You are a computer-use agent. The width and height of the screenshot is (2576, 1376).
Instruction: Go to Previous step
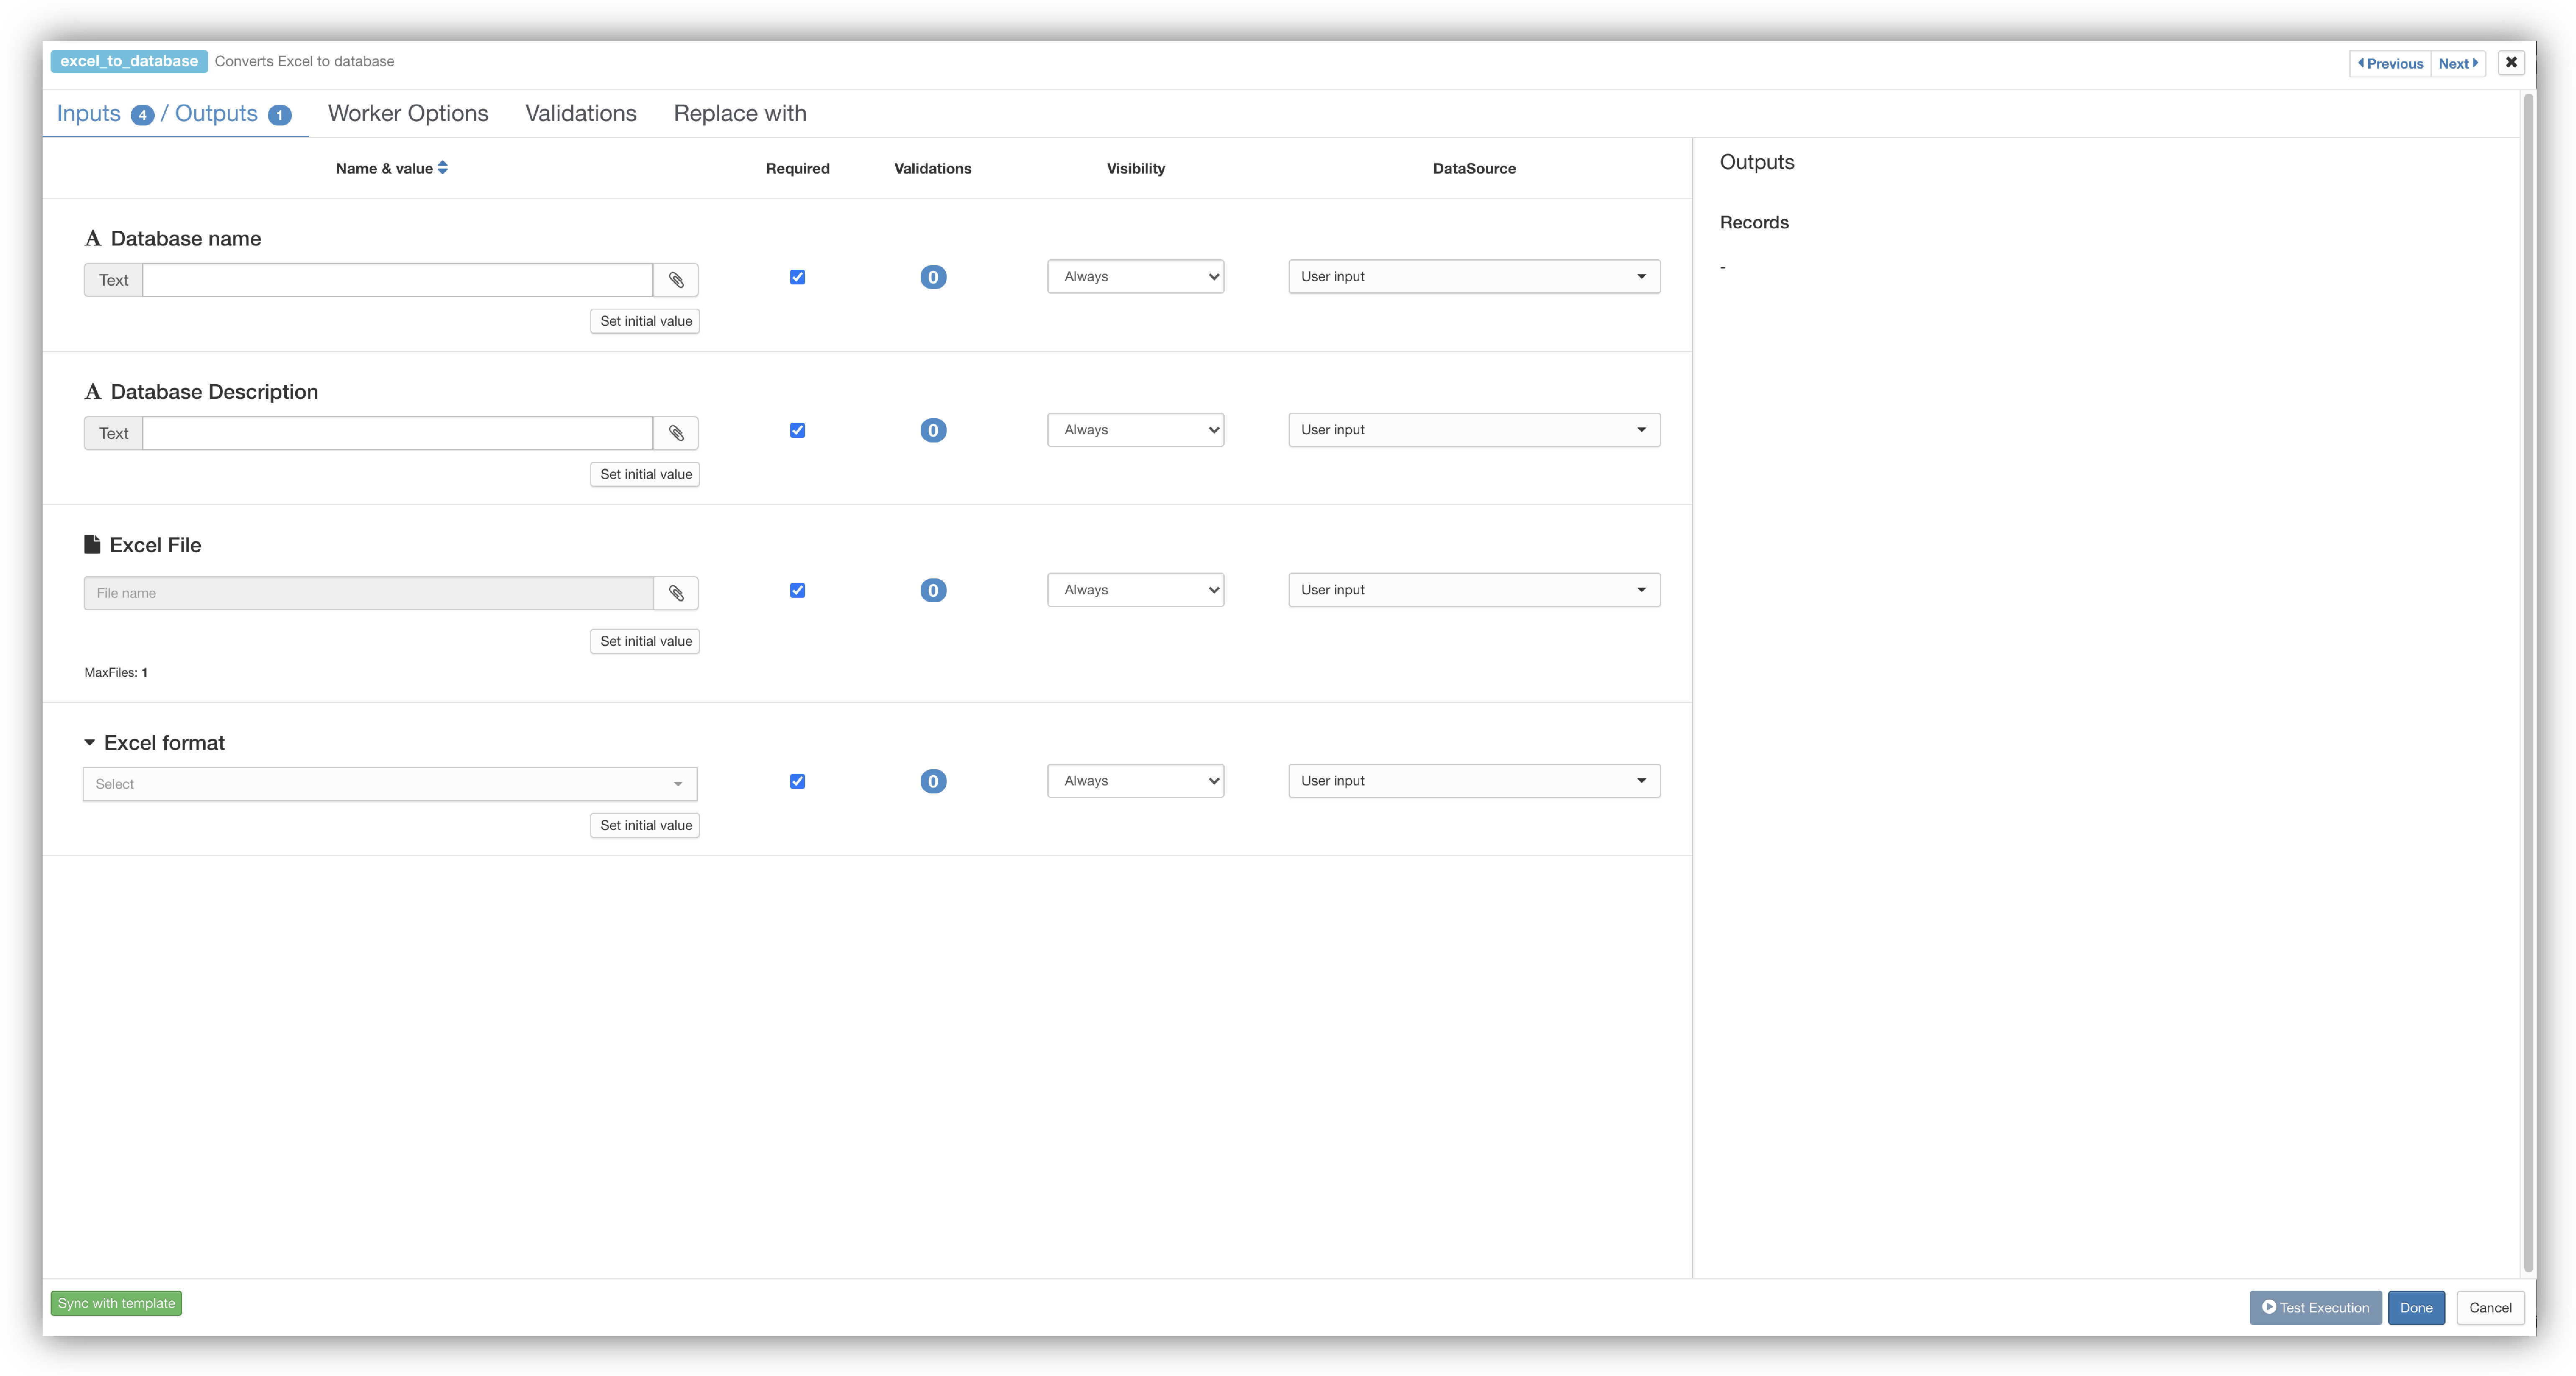pos(2390,63)
